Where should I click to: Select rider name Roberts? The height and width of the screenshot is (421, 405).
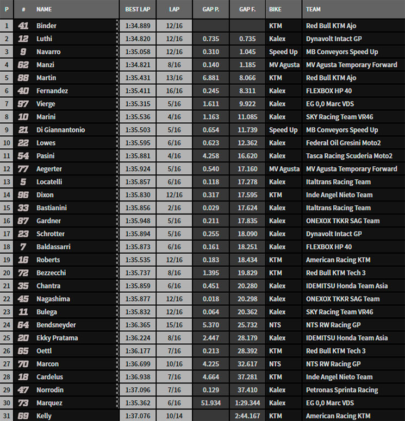coord(48,260)
